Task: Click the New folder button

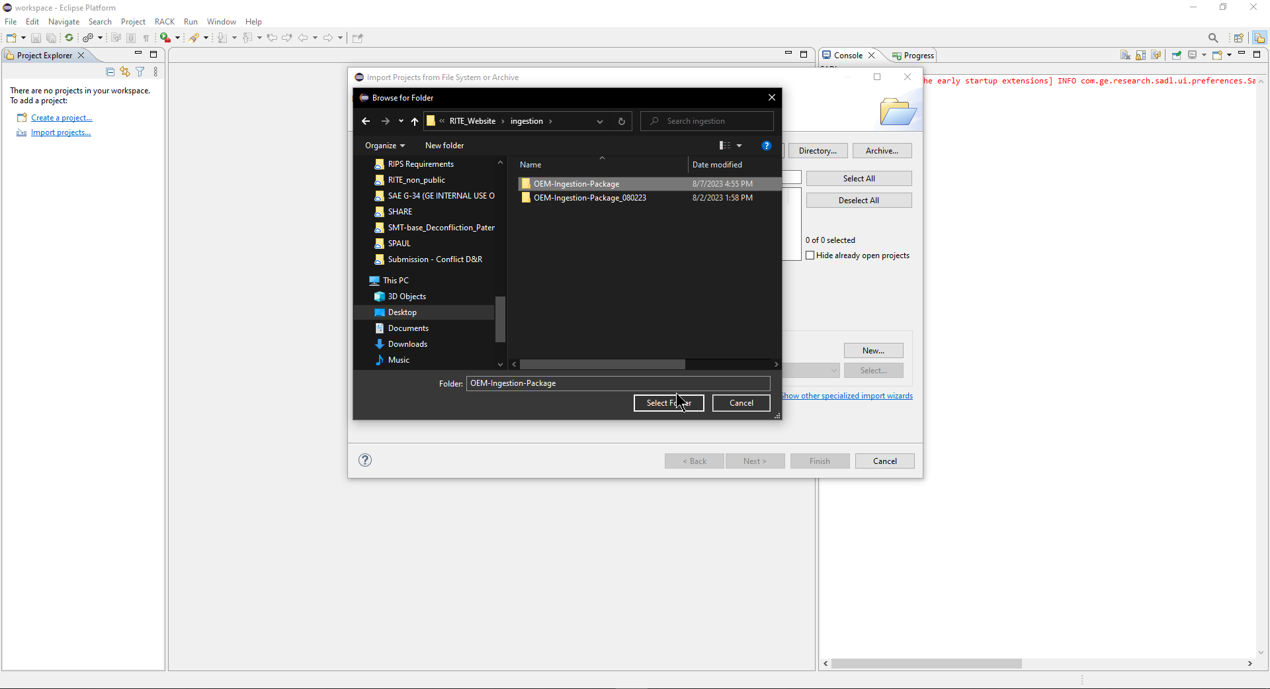Action: pyautogui.click(x=444, y=146)
